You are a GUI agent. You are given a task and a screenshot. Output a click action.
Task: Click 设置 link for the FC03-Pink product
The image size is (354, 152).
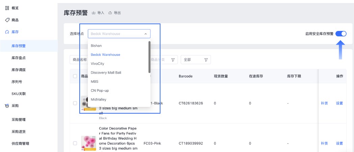339,143
